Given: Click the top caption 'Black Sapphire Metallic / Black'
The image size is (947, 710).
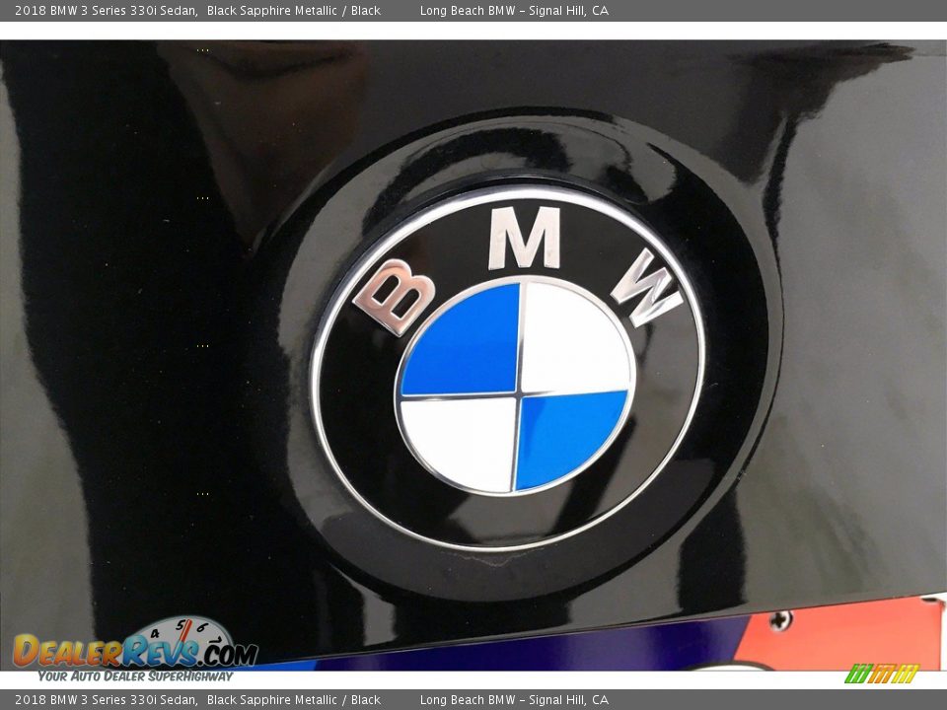Looking at the screenshot, I should coord(294,10).
